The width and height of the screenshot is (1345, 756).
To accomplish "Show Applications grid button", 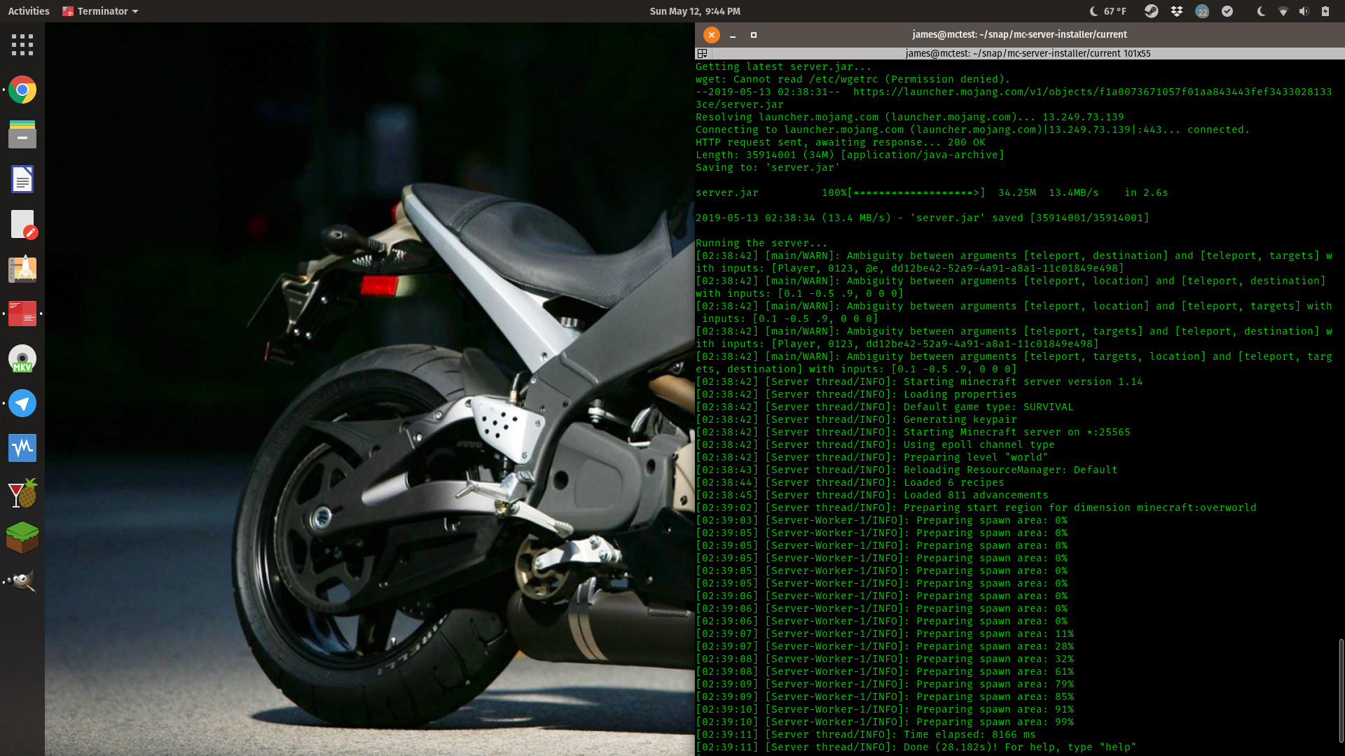I will pyautogui.click(x=22, y=45).
